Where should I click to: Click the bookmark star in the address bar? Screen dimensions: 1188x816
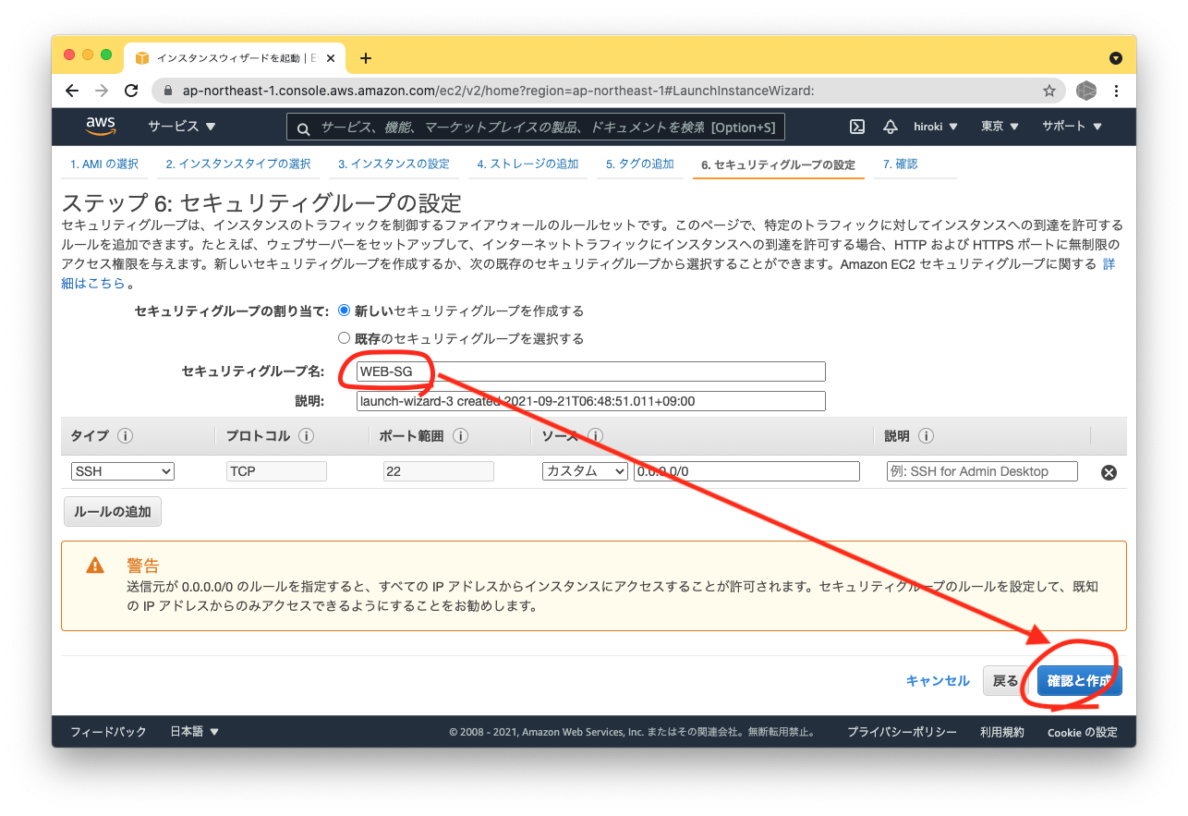tap(1049, 91)
